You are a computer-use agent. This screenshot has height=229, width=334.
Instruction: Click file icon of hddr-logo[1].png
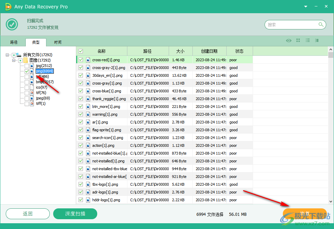[88, 200]
